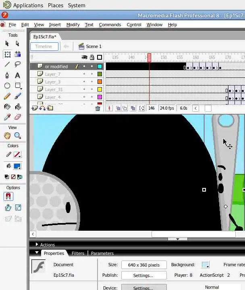Click the Black and White colors button

(7, 177)
